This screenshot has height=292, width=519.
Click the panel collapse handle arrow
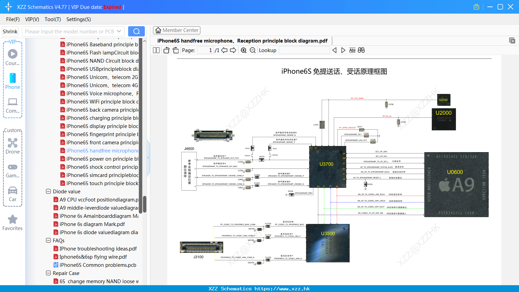(x=148, y=157)
